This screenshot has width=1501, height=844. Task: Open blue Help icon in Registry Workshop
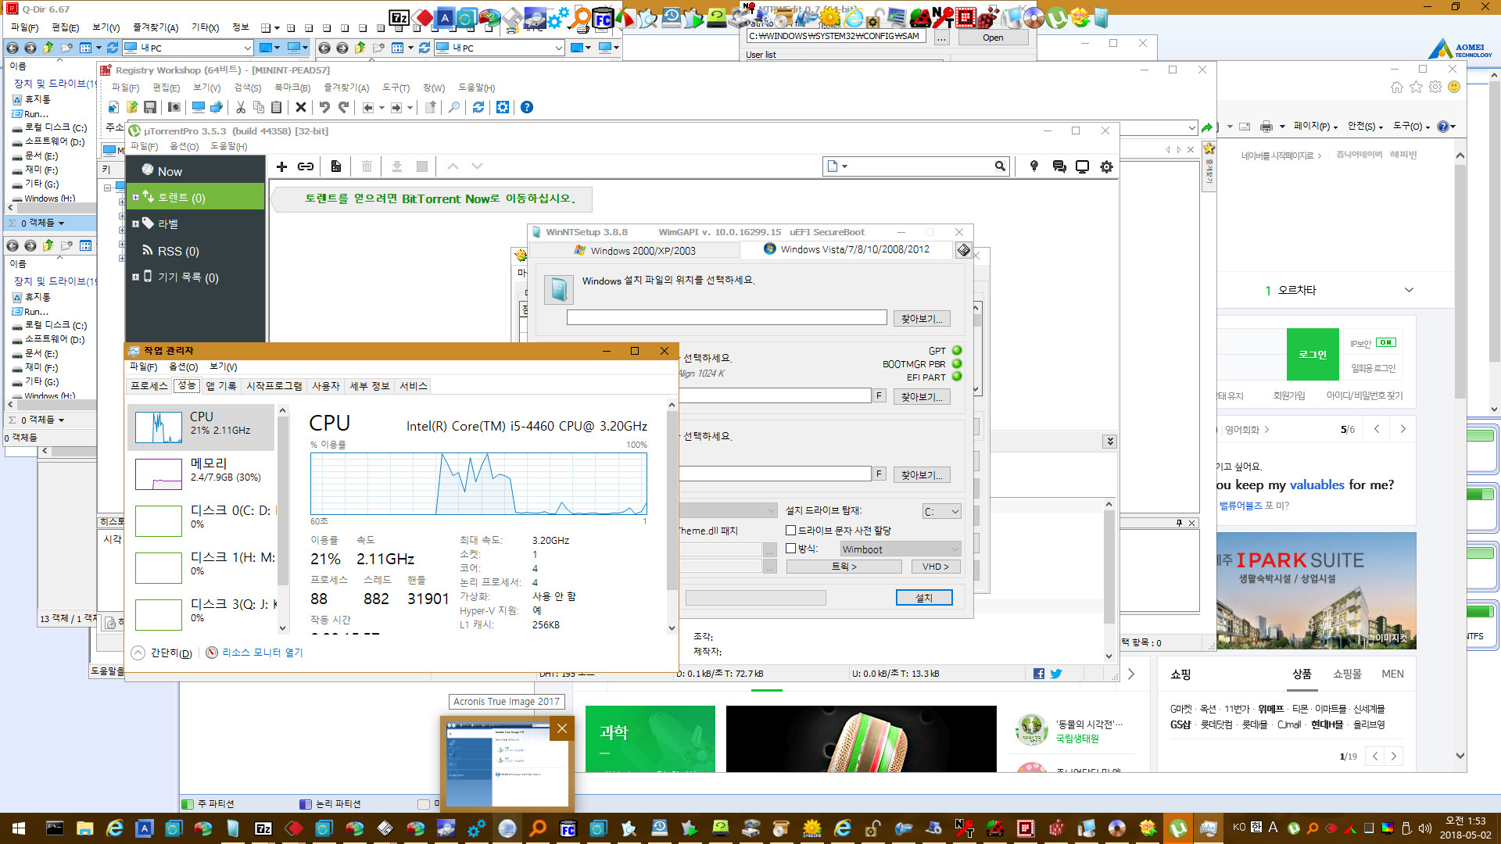pyautogui.click(x=527, y=107)
